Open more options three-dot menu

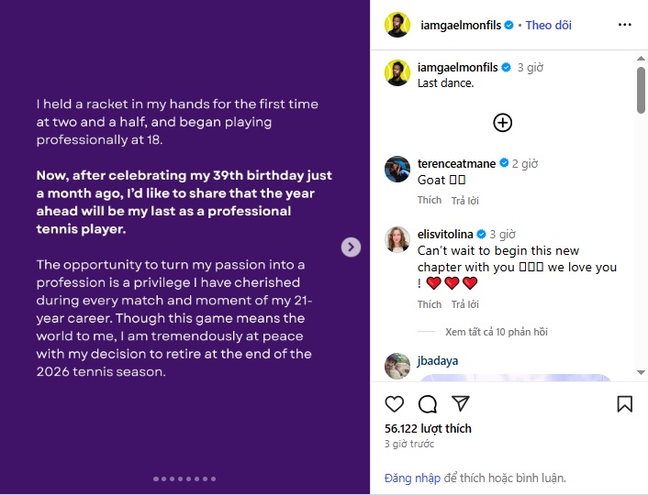point(624,26)
